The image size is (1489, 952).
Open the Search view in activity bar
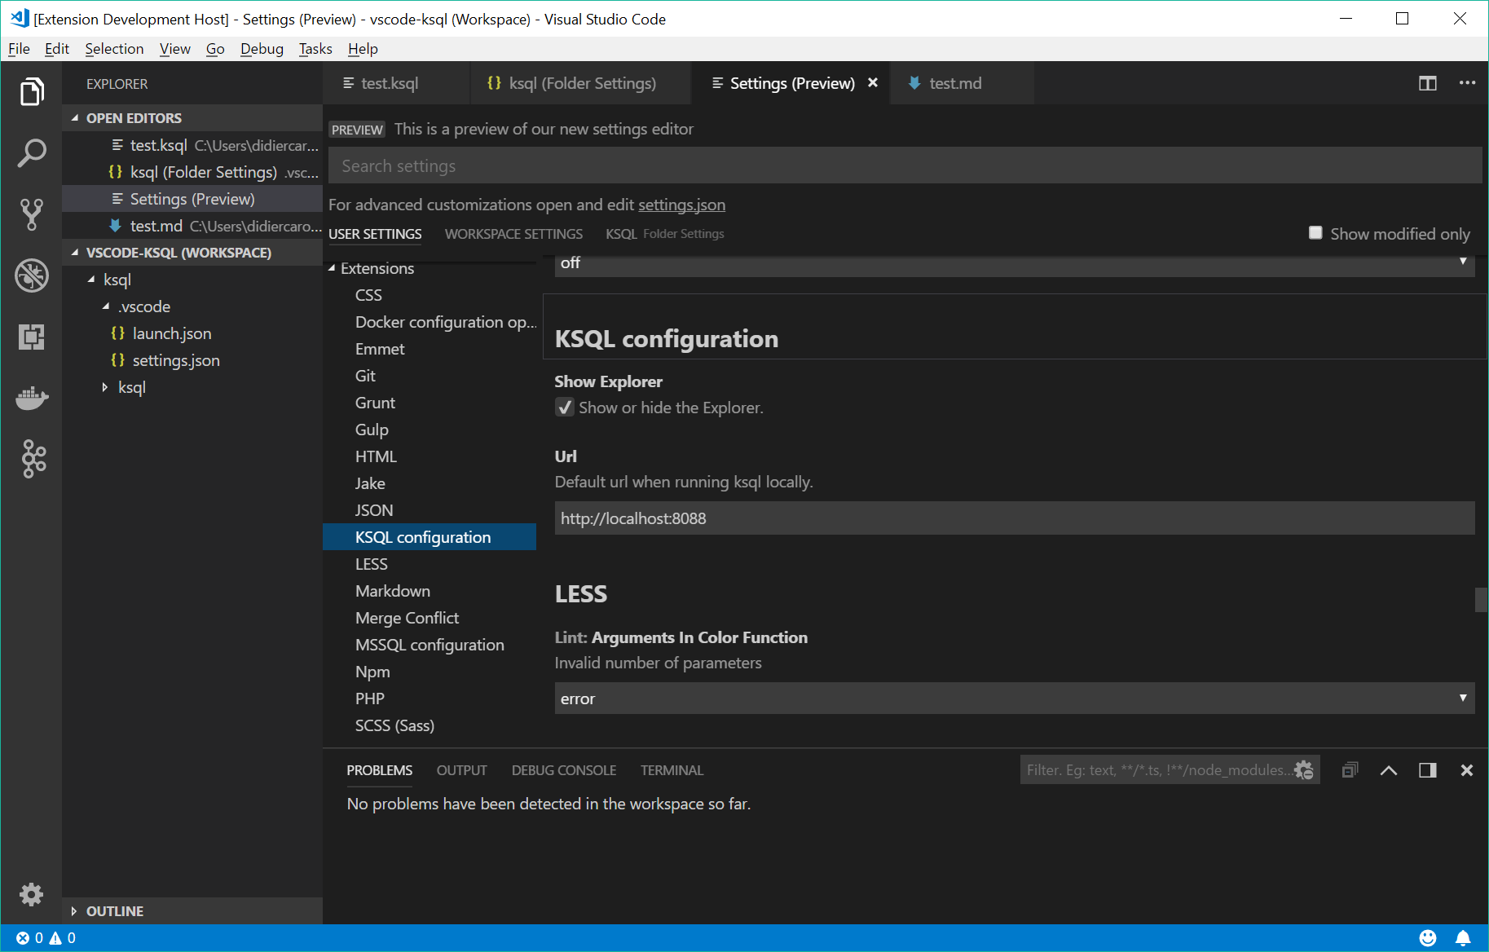tap(31, 153)
